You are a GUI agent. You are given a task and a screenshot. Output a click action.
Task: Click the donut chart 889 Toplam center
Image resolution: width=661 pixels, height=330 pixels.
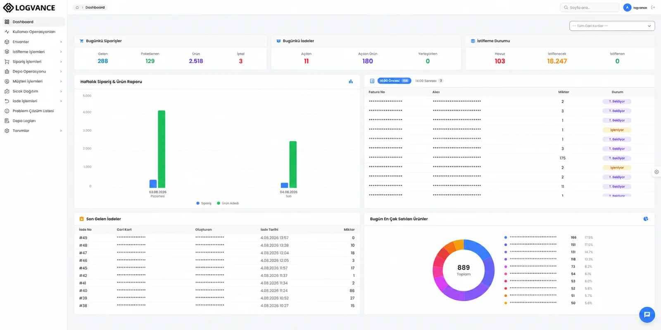coord(464,270)
